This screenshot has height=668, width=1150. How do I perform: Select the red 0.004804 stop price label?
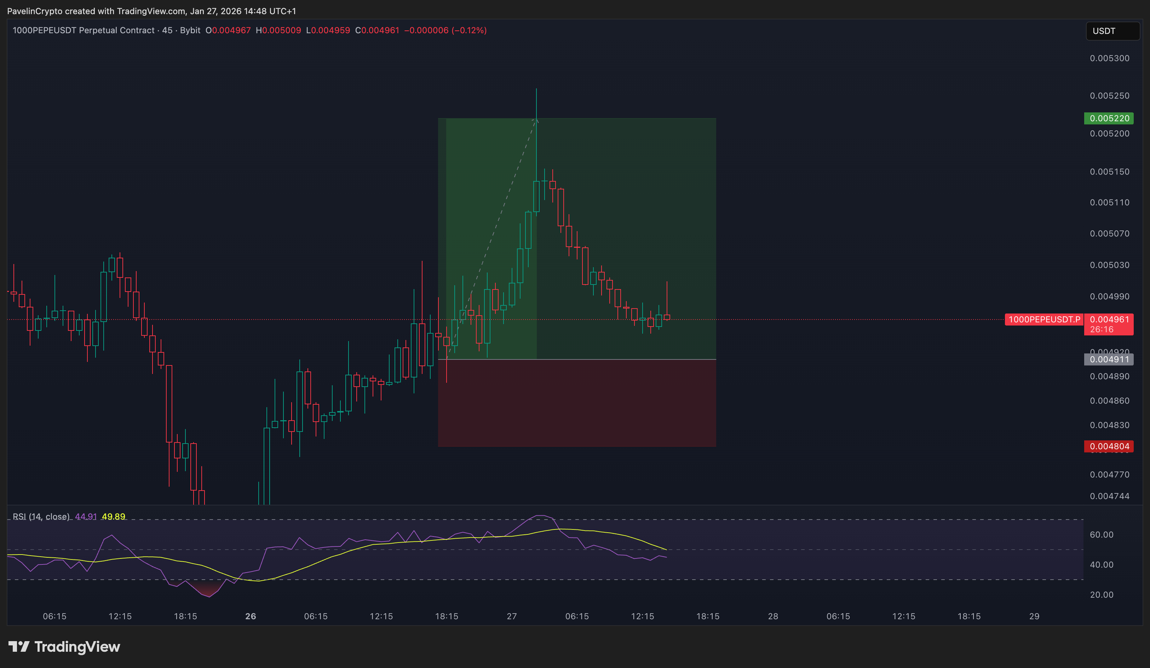click(x=1109, y=446)
